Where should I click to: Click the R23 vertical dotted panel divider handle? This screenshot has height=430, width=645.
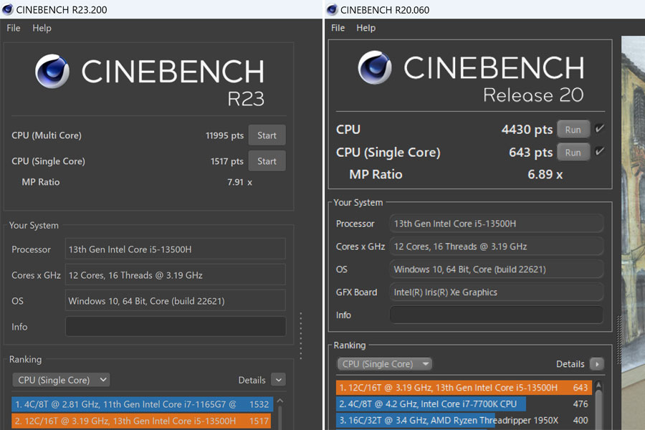pyautogui.click(x=301, y=335)
